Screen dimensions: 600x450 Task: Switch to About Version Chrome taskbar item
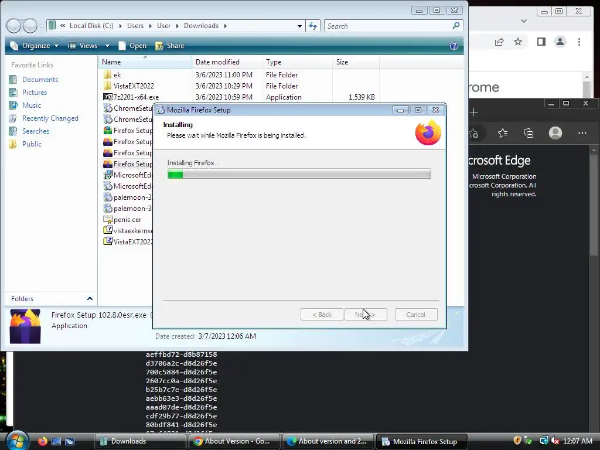(234, 441)
